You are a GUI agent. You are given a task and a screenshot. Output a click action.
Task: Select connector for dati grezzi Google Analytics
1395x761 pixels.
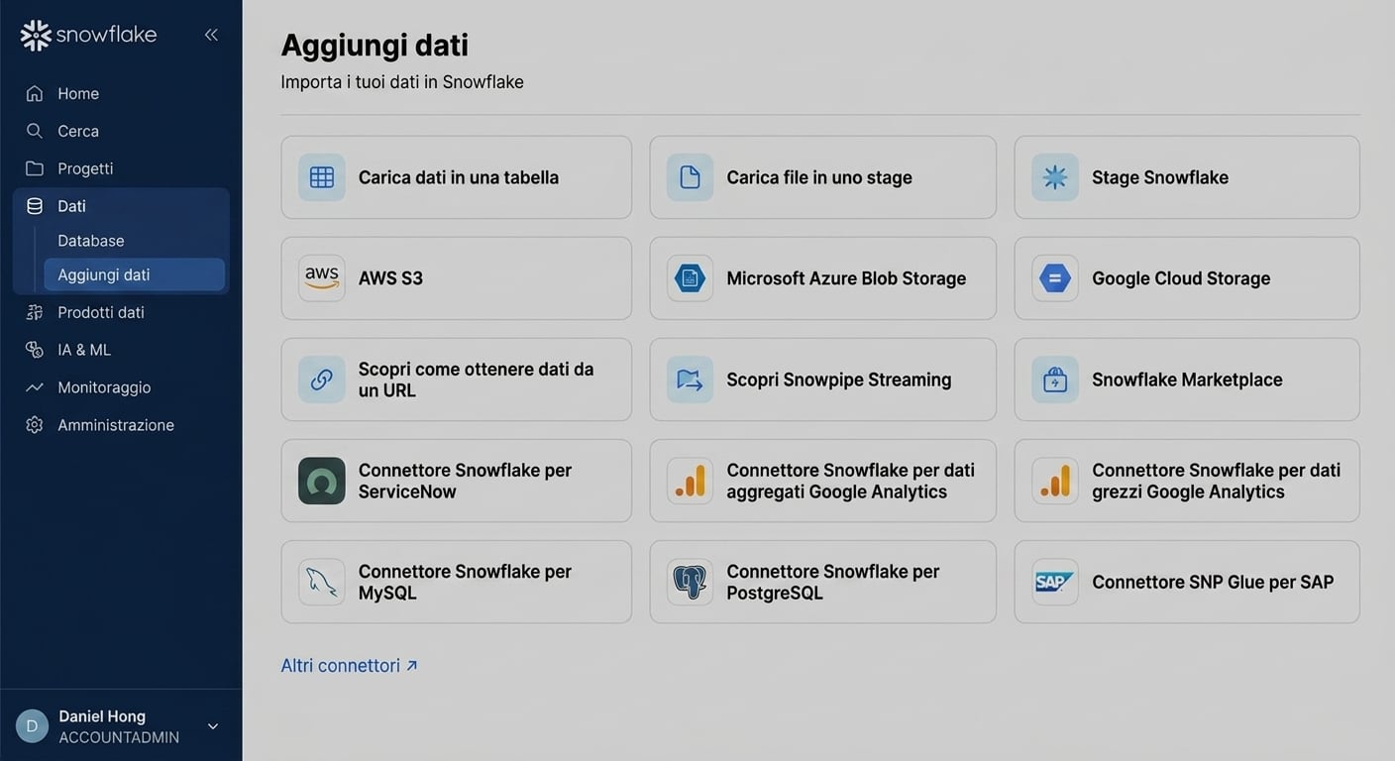point(1187,481)
